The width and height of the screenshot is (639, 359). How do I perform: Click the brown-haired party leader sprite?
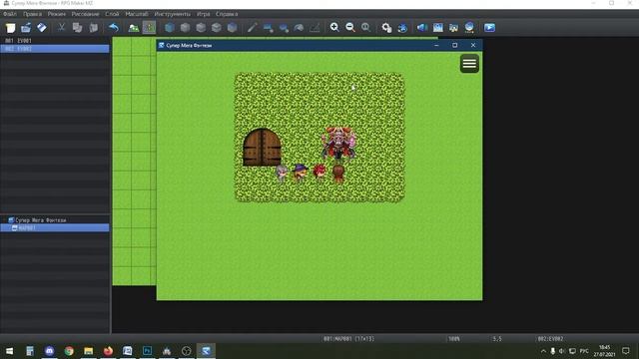[338, 173]
